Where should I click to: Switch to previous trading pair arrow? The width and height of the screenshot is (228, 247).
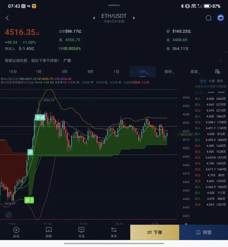point(94,18)
